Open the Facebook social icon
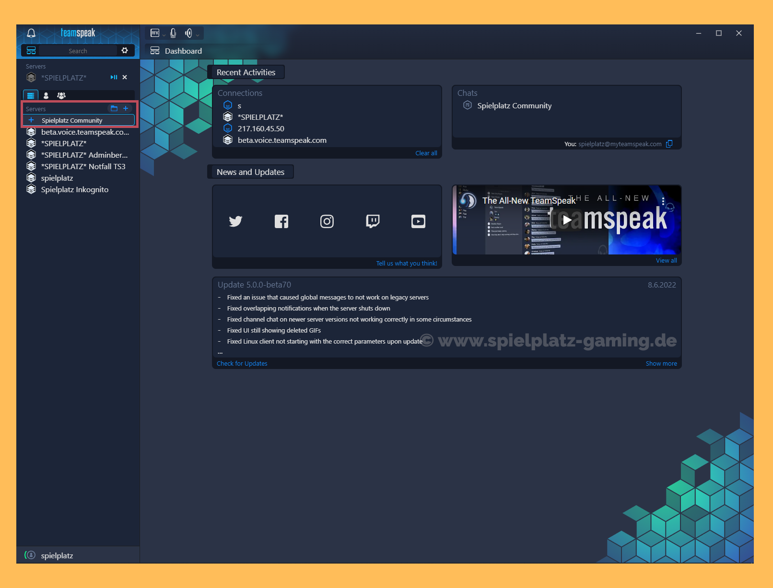This screenshot has width=773, height=588. tap(281, 221)
